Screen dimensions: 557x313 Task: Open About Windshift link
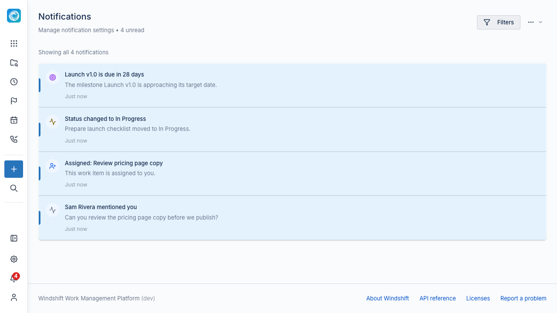point(388,298)
